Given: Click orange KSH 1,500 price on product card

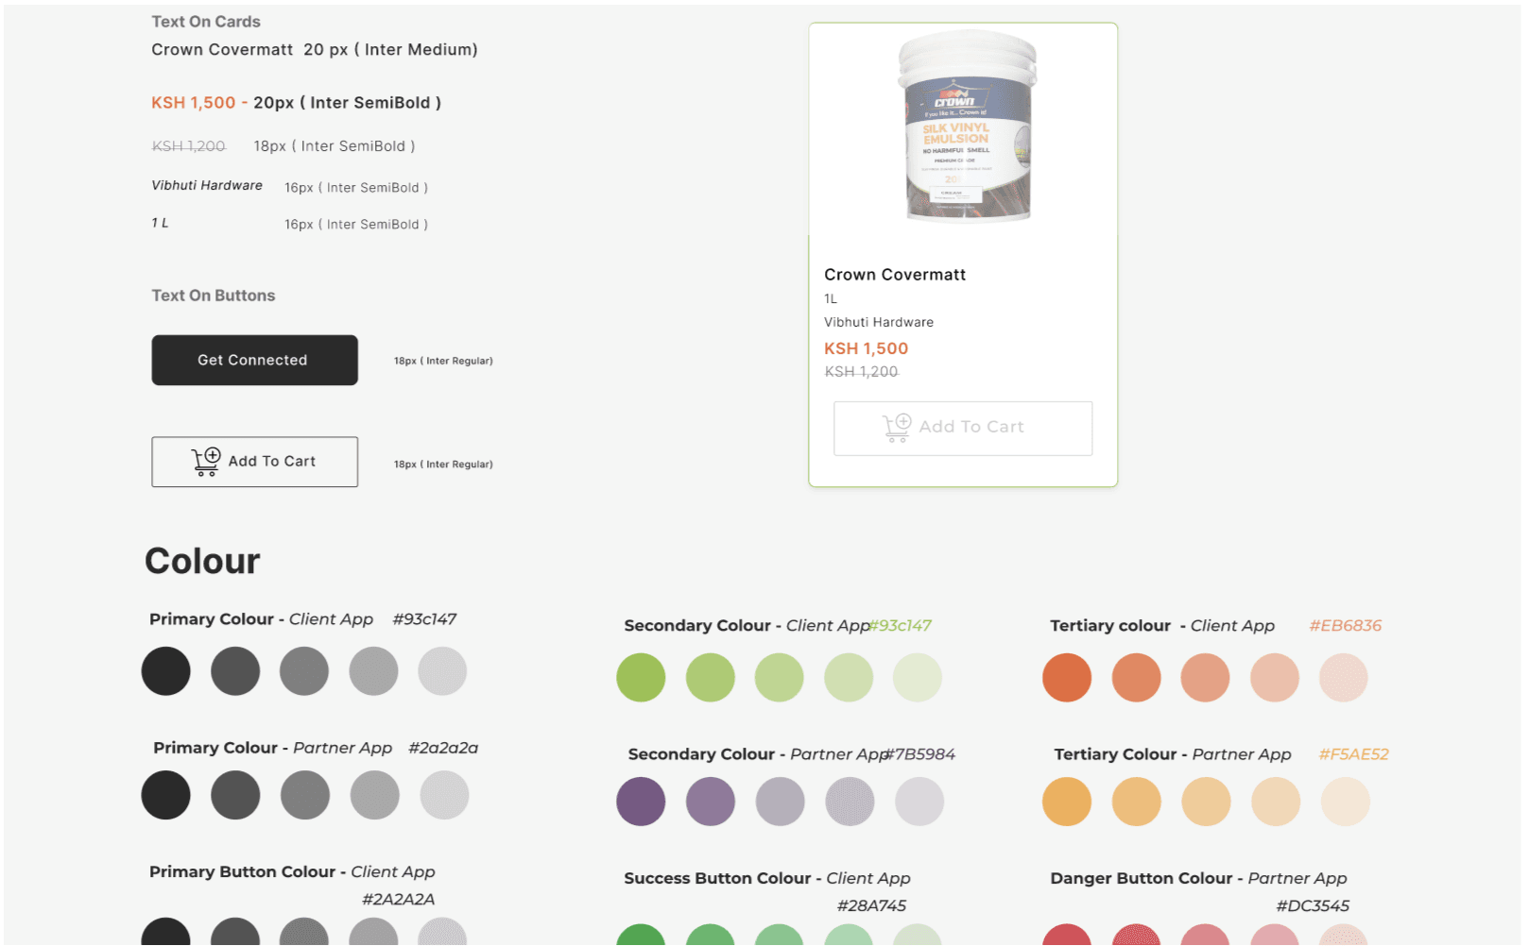Looking at the screenshot, I should click(x=866, y=348).
